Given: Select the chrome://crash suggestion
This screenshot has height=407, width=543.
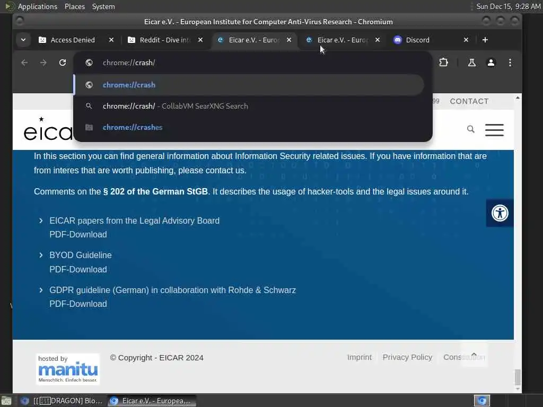Looking at the screenshot, I should pyautogui.click(x=249, y=85).
